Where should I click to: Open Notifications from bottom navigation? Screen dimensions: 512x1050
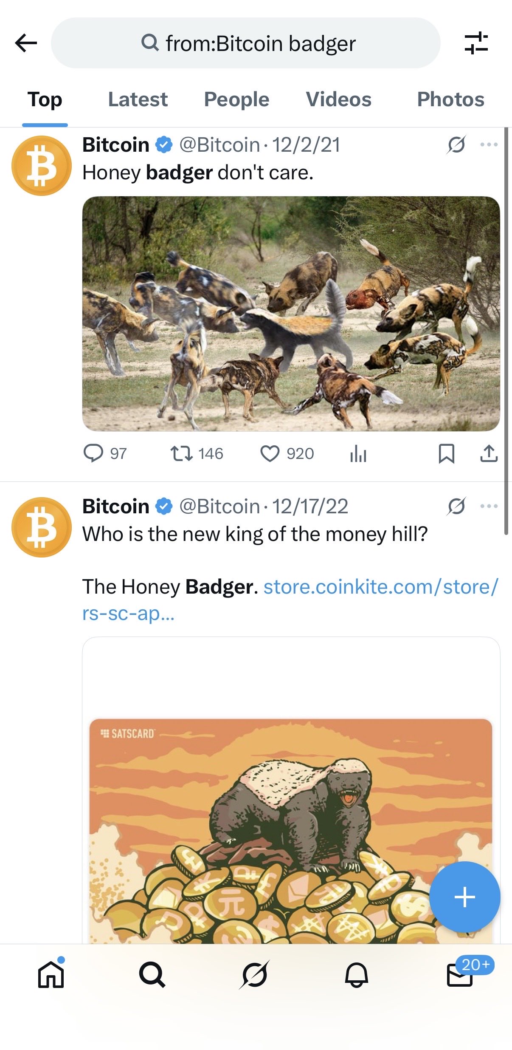[x=357, y=976]
